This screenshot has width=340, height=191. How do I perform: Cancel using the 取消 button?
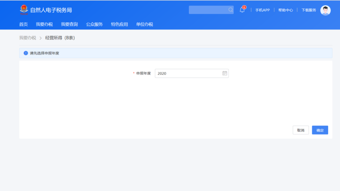click(x=301, y=130)
